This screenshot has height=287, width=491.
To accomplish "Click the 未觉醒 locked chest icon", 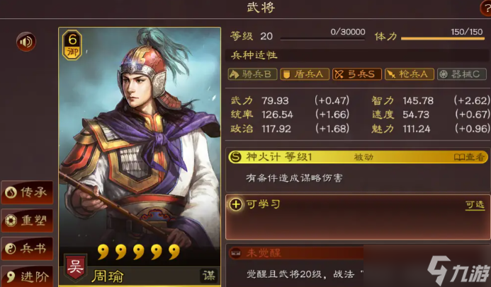I will [235, 252].
